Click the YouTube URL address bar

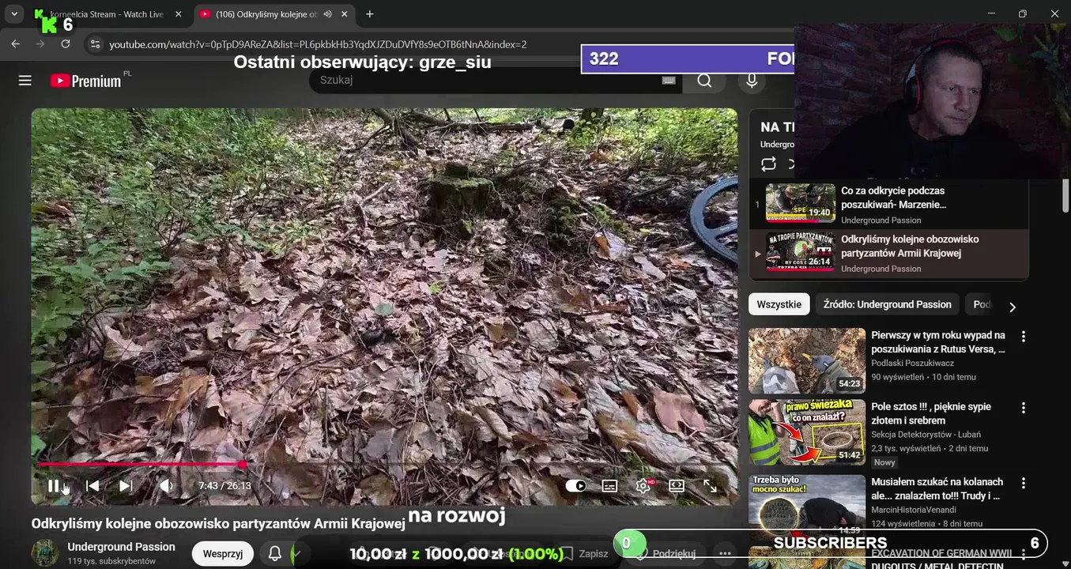click(x=318, y=44)
